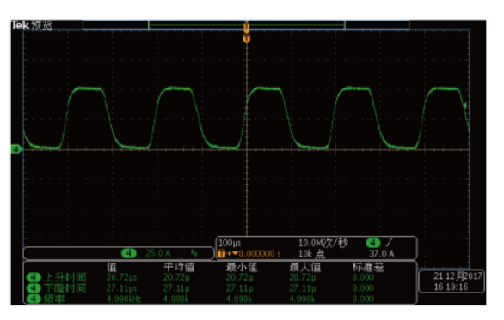Click the 100µs horizontal scale readout
The height and width of the screenshot is (320, 504).
tap(230, 243)
